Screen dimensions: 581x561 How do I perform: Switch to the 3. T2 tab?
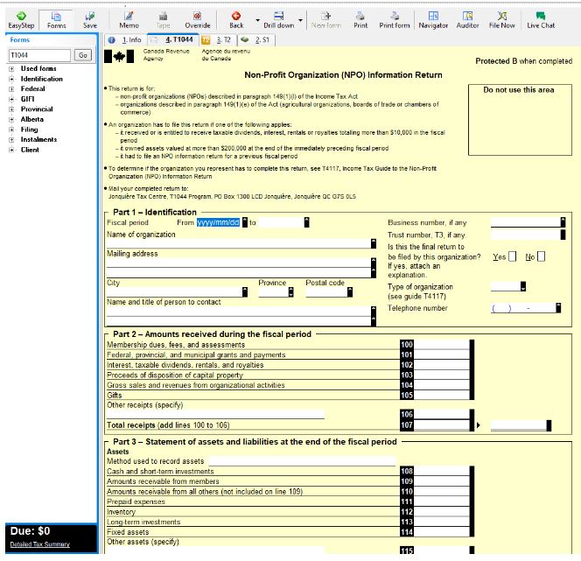219,39
